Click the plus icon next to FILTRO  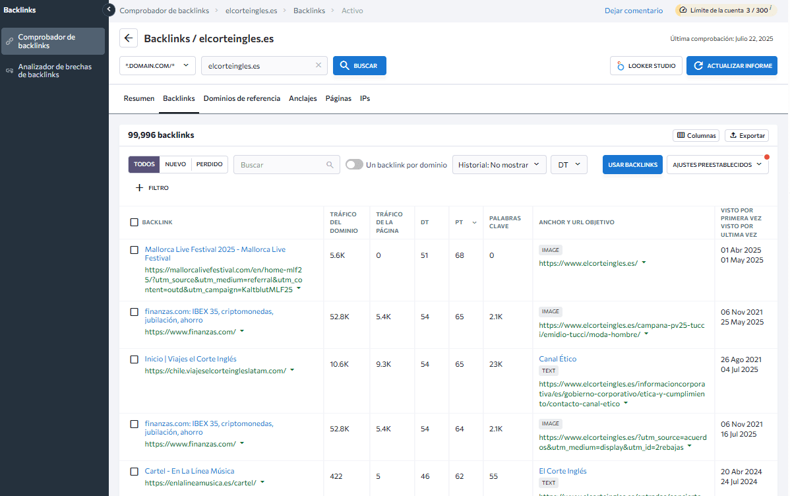click(x=140, y=187)
